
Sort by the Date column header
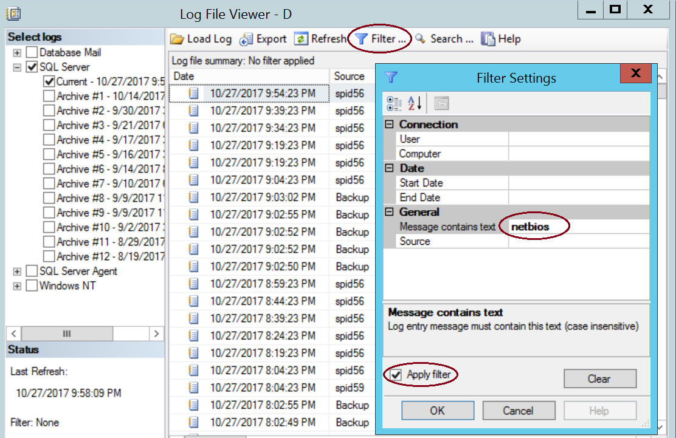point(249,76)
